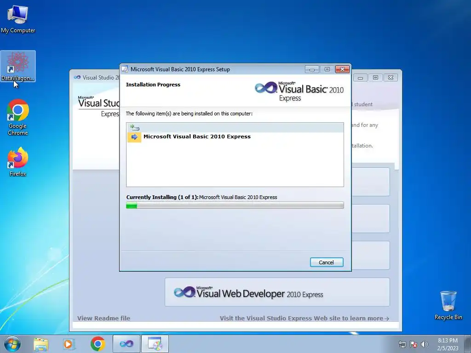The width and height of the screenshot is (471, 353).
Task: Close the Visual Basic Setup dialog
Action: coord(342,69)
